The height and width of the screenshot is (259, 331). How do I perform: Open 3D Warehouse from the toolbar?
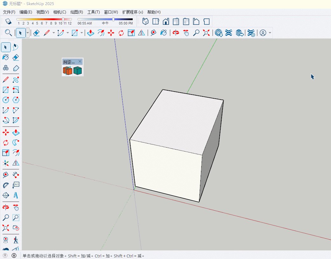pos(218,33)
